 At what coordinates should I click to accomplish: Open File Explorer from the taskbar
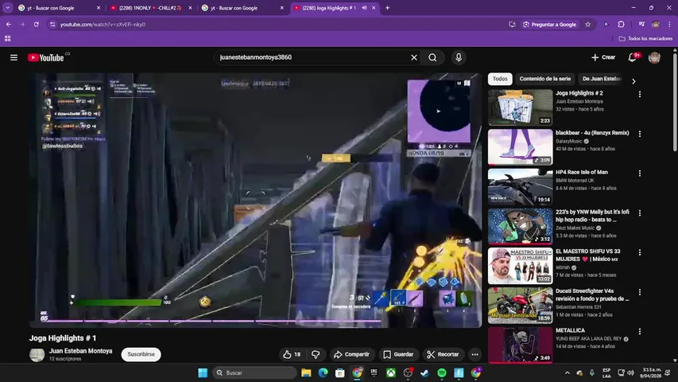tap(306, 373)
